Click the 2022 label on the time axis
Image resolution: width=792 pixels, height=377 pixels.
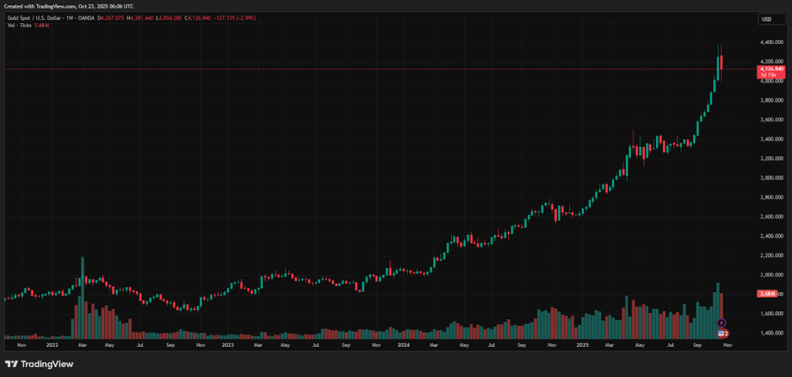point(52,345)
